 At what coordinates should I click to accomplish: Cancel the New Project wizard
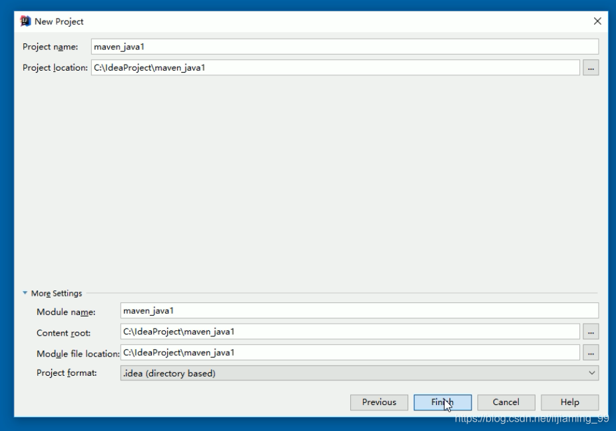point(506,402)
